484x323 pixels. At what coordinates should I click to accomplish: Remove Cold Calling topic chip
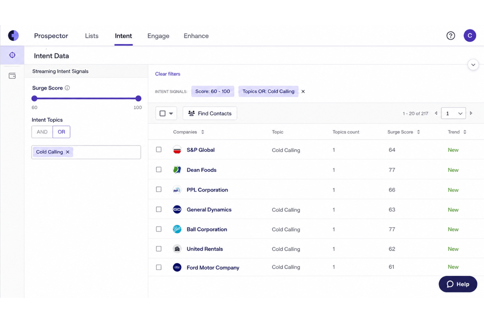coord(68,152)
